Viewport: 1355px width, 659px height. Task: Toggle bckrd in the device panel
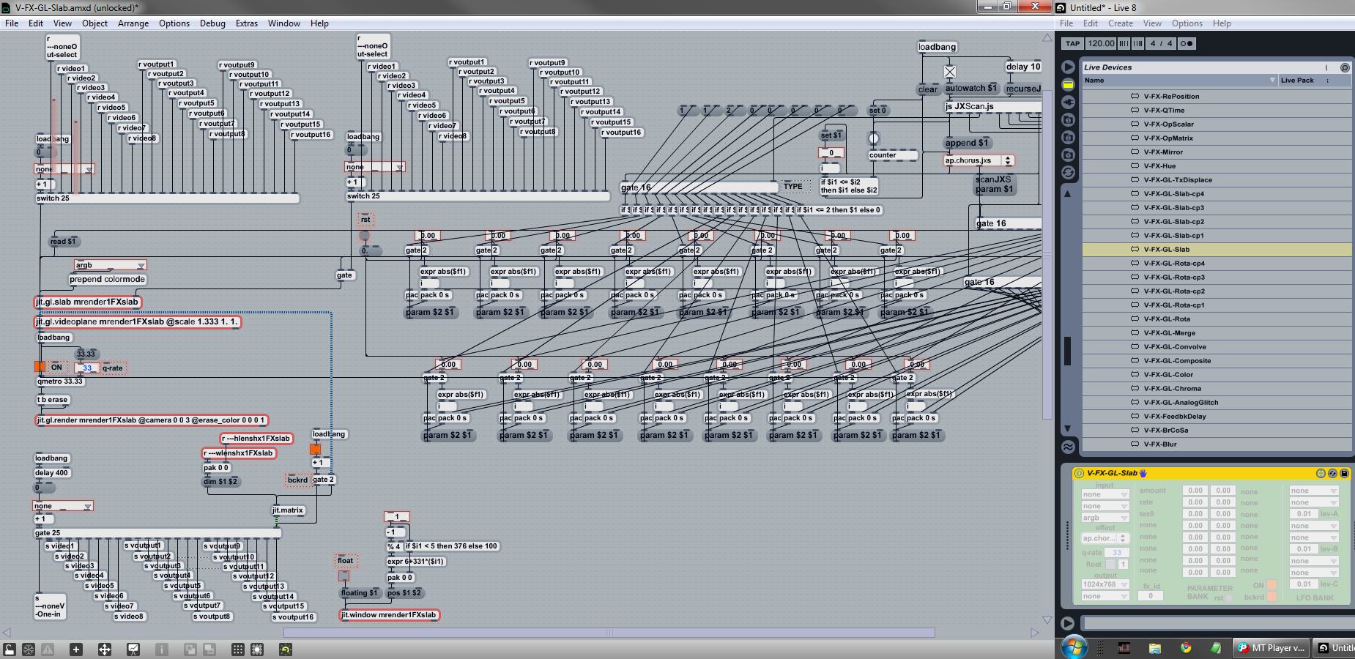coord(1272,597)
